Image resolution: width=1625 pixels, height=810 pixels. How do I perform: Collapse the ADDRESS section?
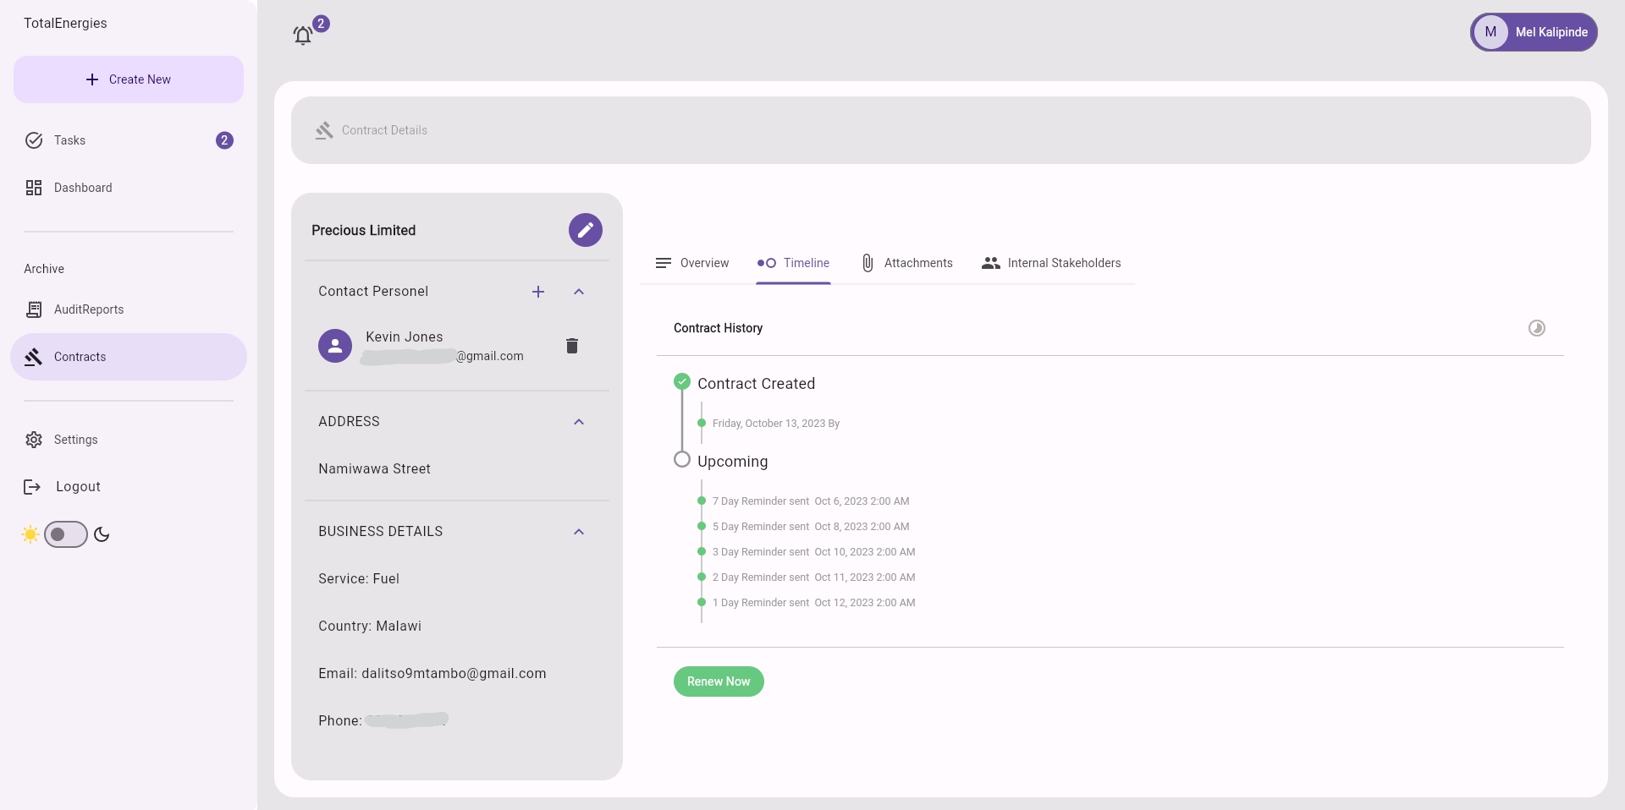[579, 422]
